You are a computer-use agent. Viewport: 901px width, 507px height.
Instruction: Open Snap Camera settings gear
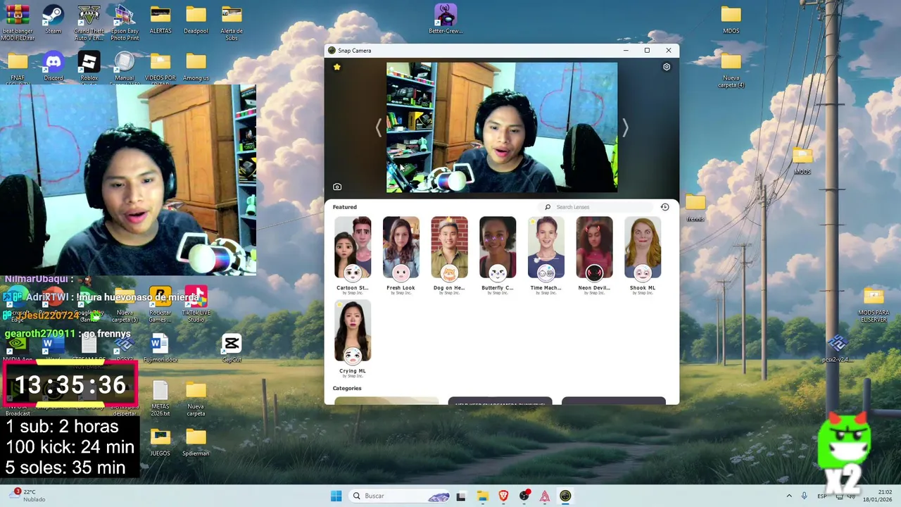pyautogui.click(x=667, y=67)
